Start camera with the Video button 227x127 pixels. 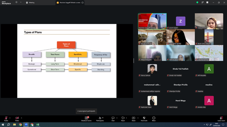17,119
